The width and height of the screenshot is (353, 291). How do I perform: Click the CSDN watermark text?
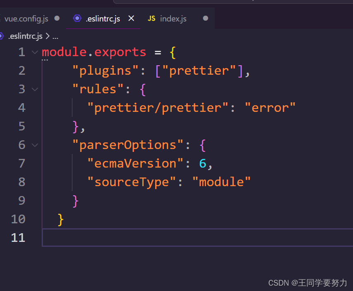[x=308, y=283]
